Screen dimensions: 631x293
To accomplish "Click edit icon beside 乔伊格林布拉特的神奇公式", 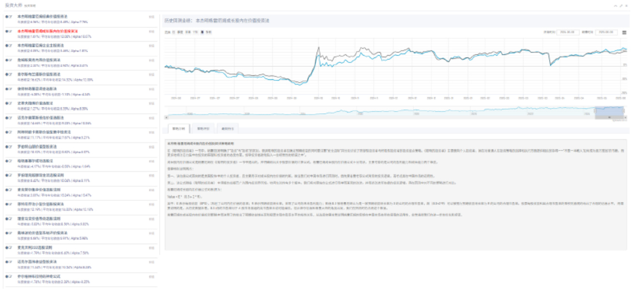I will pyautogui.click(x=10, y=277).
